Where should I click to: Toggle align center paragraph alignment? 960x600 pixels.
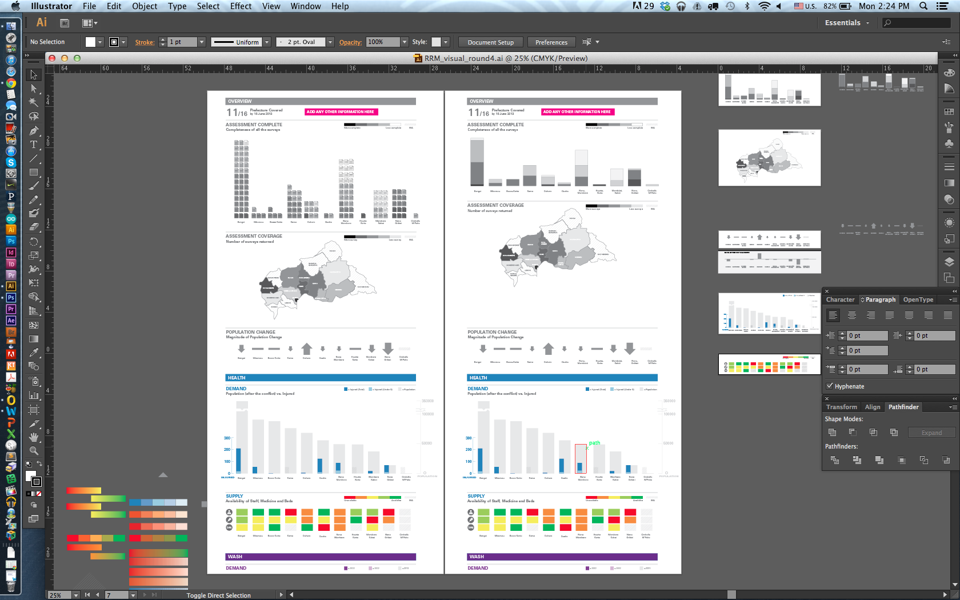tap(852, 315)
